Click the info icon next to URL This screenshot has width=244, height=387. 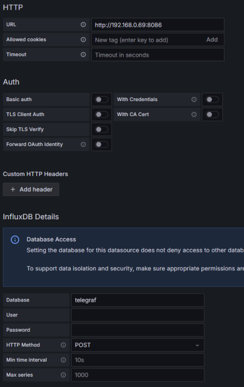pyautogui.click(x=83, y=24)
